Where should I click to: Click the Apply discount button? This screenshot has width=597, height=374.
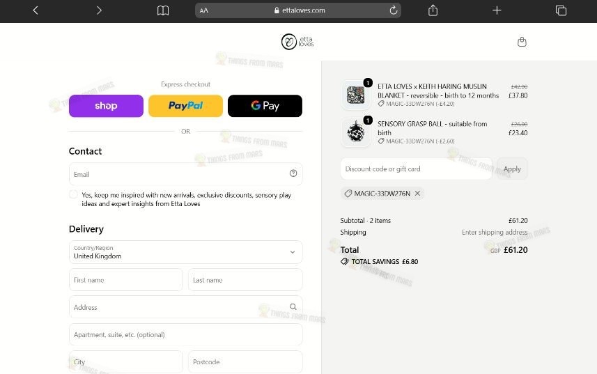(x=512, y=169)
